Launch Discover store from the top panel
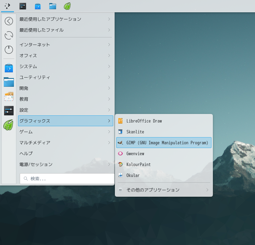The width and height of the screenshot is (255, 245). pos(38,6)
